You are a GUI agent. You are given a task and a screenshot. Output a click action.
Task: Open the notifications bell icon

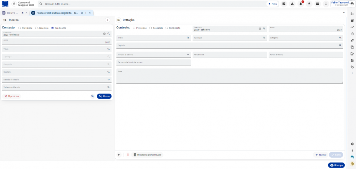300,4
